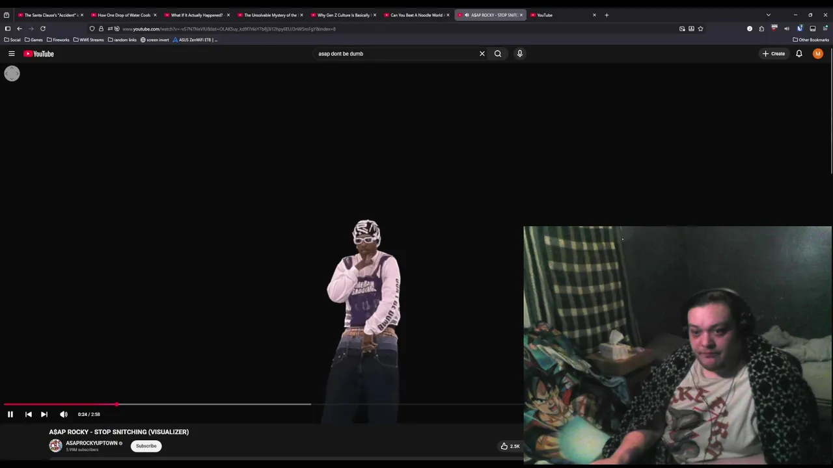Click the magnifier search button
The height and width of the screenshot is (468, 833).
click(x=498, y=54)
